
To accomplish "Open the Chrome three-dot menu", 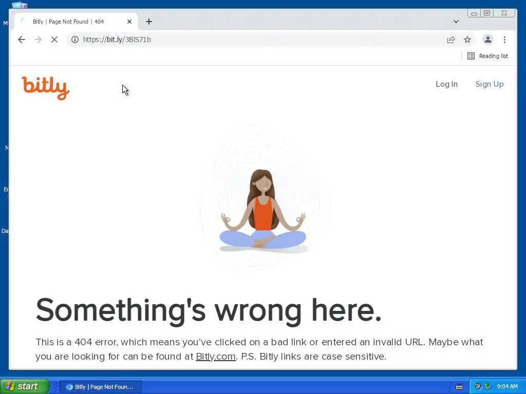I will 504,40.
